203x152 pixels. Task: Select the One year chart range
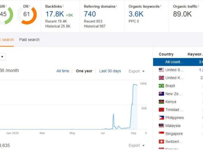[x=84, y=71]
